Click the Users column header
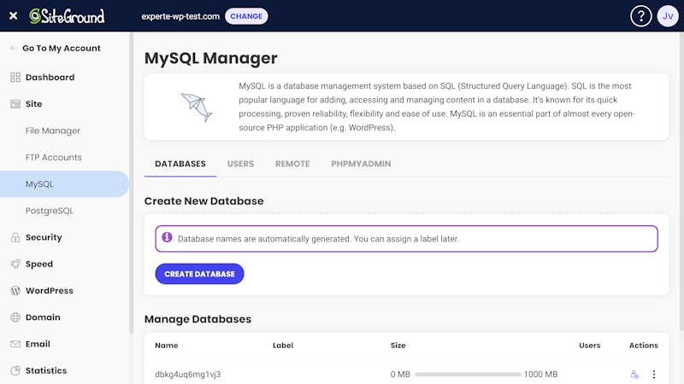This screenshot has height=384, width=684. (589, 346)
